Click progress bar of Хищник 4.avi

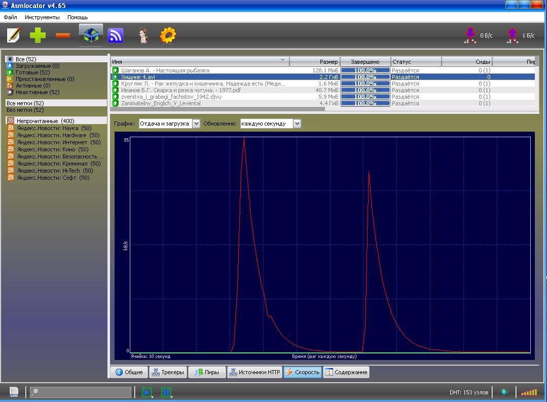(x=365, y=77)
